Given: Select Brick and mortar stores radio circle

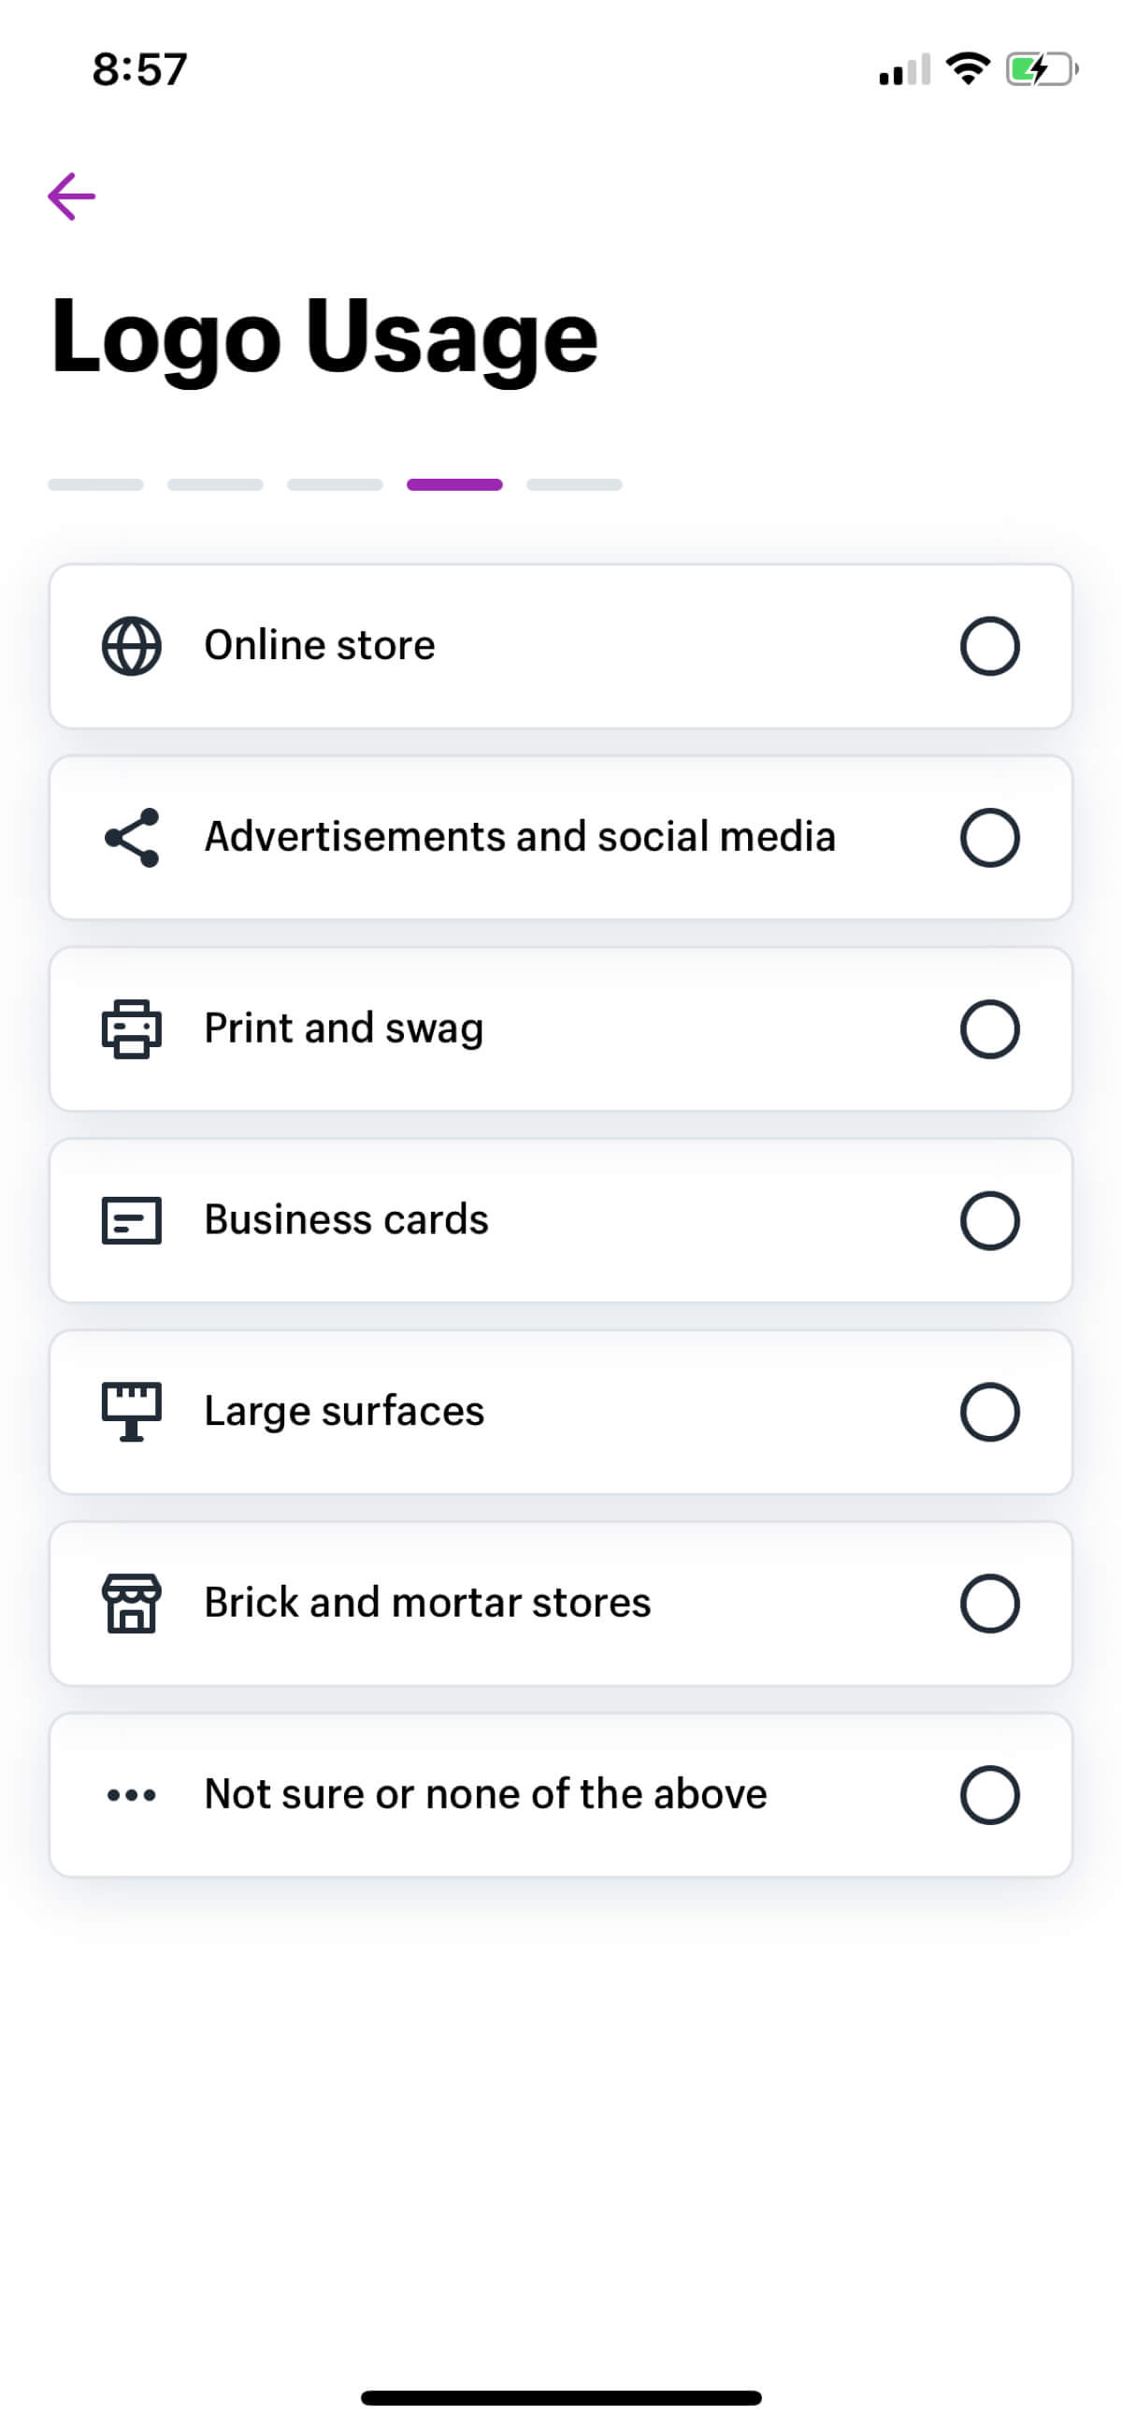Looking at the screenshot, I should 990,1603.
